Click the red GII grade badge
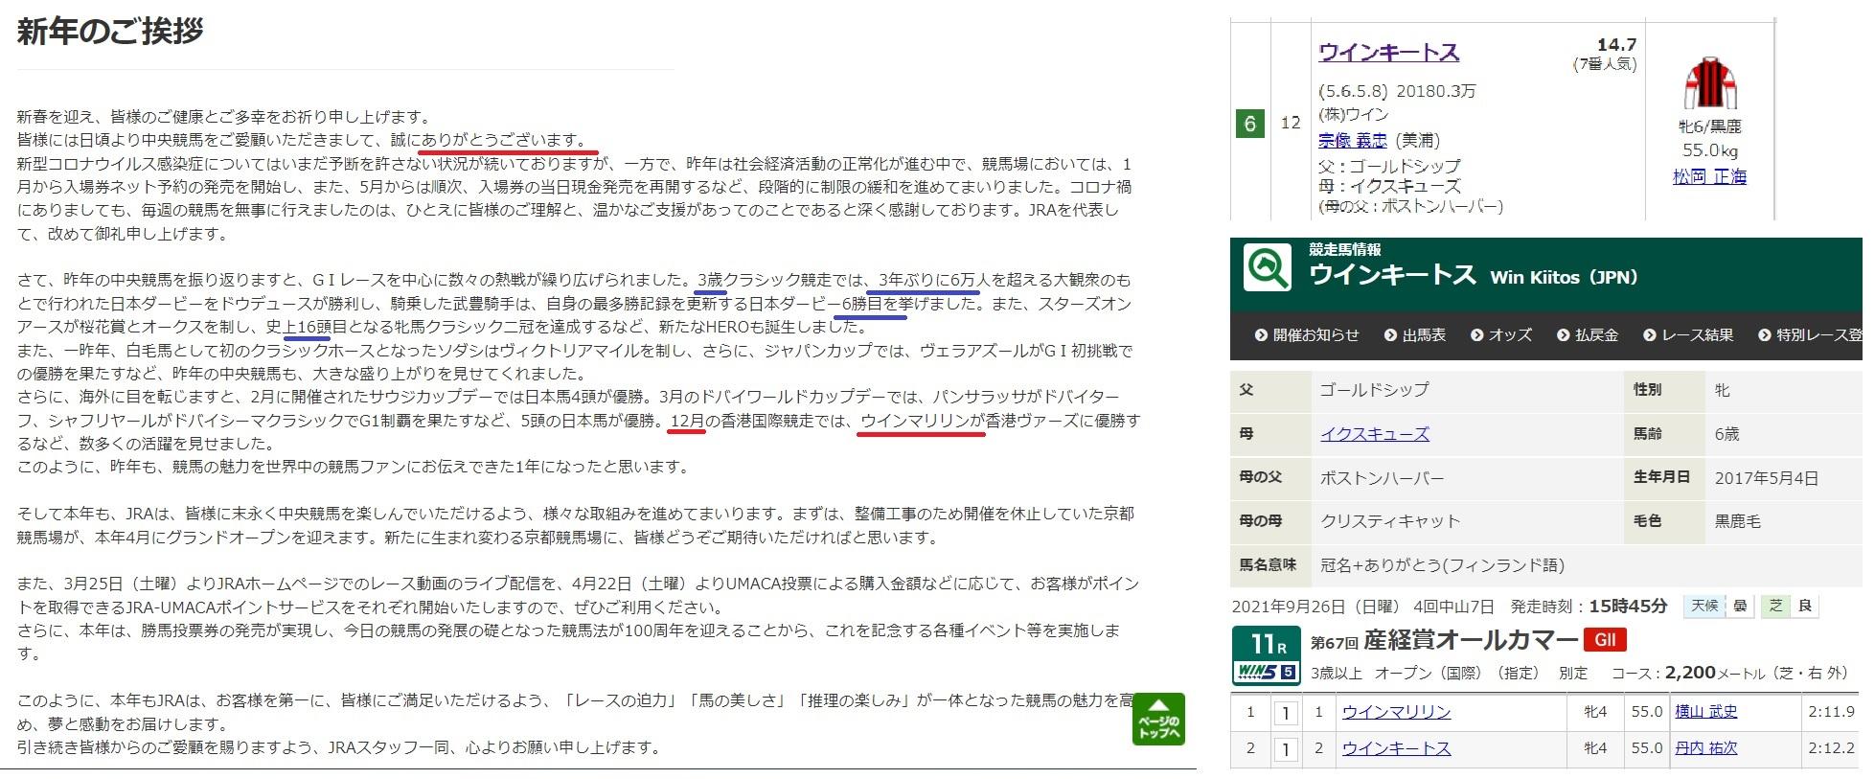 [x=1605, y=640]
